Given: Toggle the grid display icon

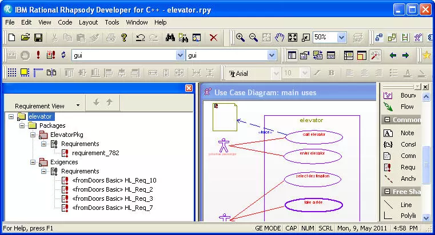Looking at the screenshot, I should coord(12,72).
